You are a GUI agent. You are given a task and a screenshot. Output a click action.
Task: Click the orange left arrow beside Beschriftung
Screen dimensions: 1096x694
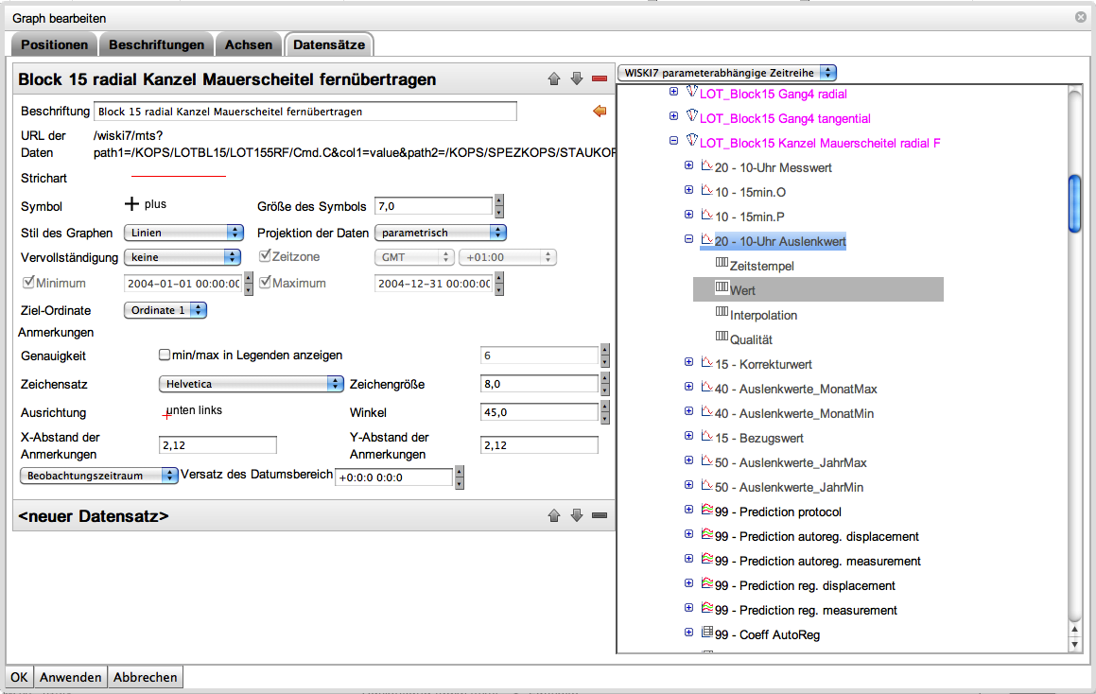599,112
